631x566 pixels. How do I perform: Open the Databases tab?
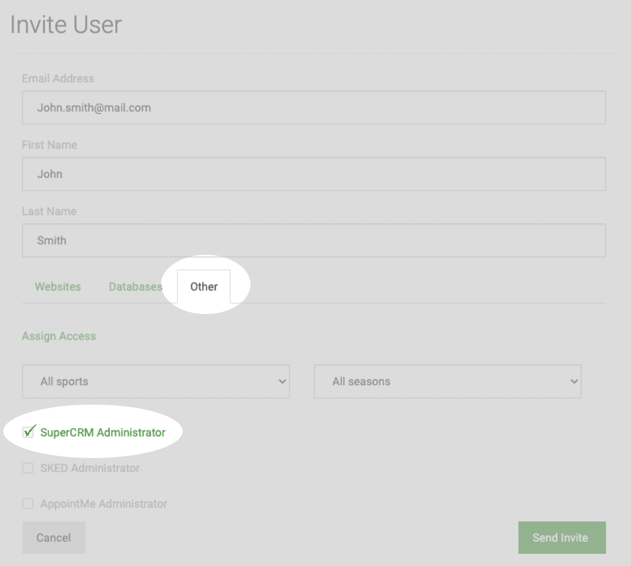click(136, 286)
